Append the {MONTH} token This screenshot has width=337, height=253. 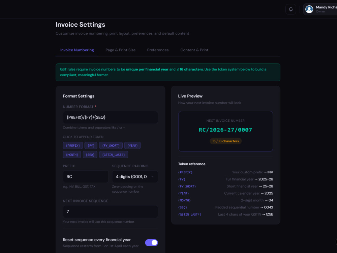tap(72, 155)
